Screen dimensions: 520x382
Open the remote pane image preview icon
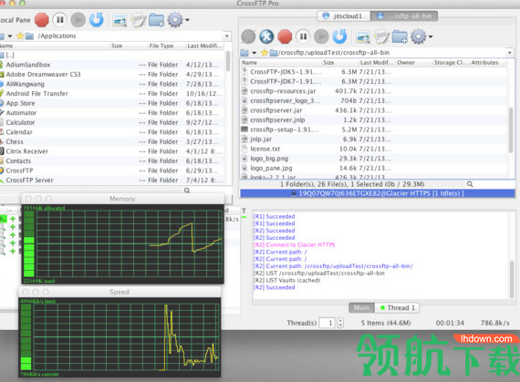point(362,37)
